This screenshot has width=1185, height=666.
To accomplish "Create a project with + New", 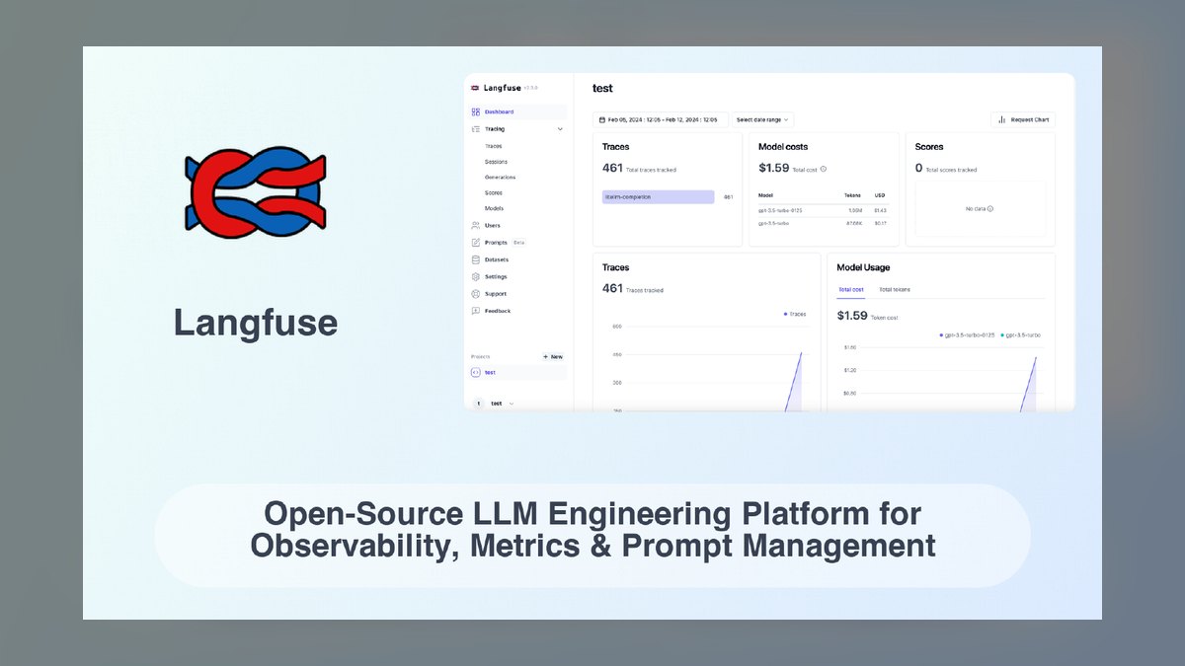I will coord(553,357).
